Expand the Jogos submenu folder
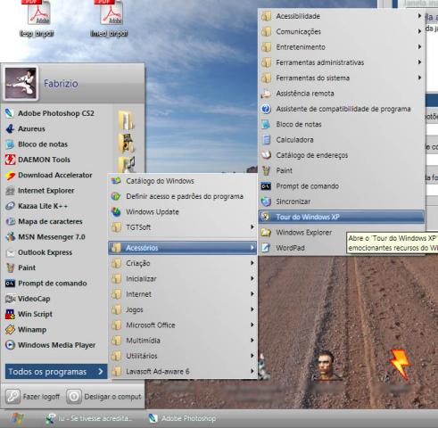 pyautogui.click(x=183, y=309)
